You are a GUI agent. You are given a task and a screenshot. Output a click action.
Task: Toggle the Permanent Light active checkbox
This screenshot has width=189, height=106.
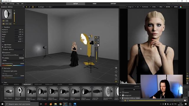click(3, 71)
